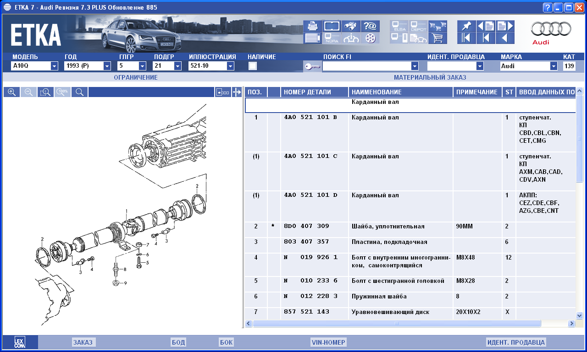Click the single shopping cart icon
The width and height of the screenshot is (587, 352).
(x=437, y=38)
